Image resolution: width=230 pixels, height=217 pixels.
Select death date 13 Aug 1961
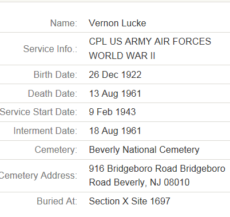(115, 93)
